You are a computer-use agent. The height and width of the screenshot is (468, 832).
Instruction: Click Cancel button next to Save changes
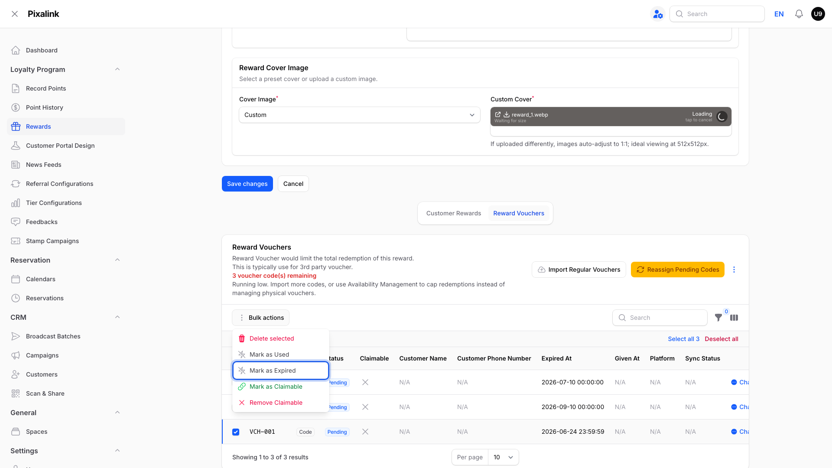(293, 184)
